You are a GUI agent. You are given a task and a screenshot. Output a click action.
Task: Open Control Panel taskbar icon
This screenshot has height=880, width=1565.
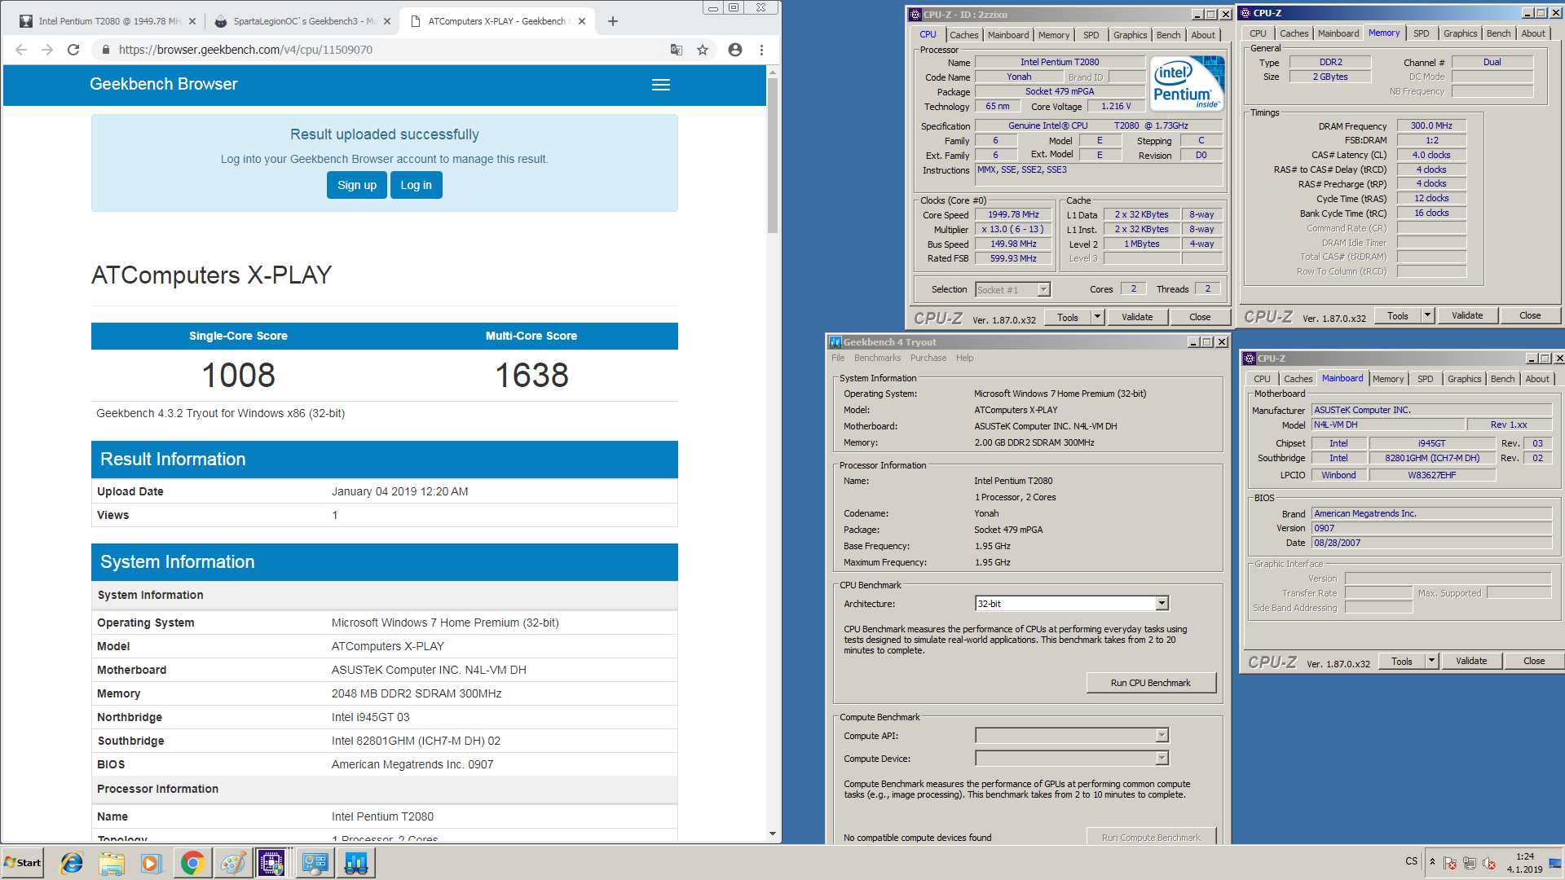[315, 863]
